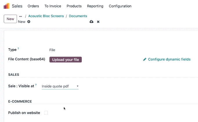Screen dimensions: 198x122
Task: Save the record with the cloud upload icon
Action: (91, 22)
